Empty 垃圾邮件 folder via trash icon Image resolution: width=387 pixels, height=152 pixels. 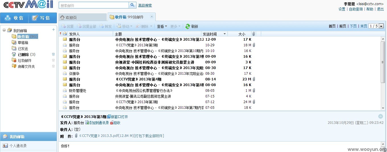[x=53, y=60]
